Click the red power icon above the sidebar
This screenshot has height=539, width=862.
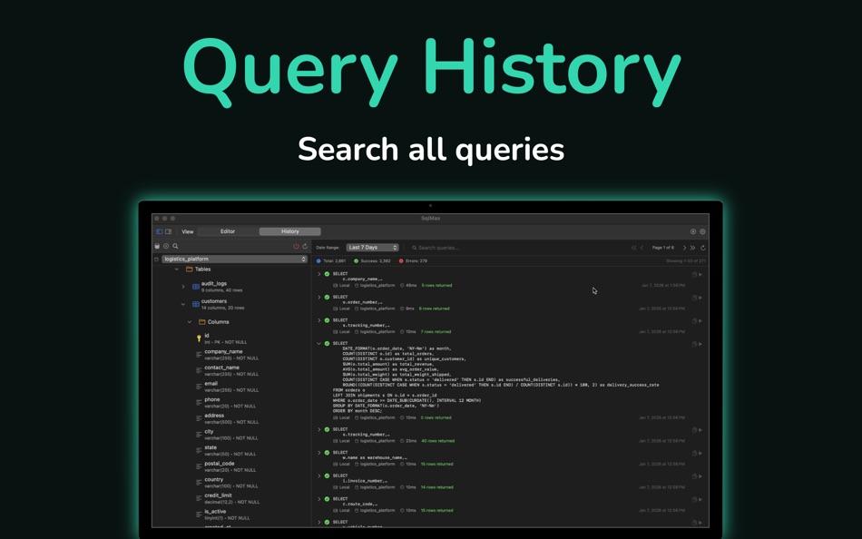coord(296,247)
